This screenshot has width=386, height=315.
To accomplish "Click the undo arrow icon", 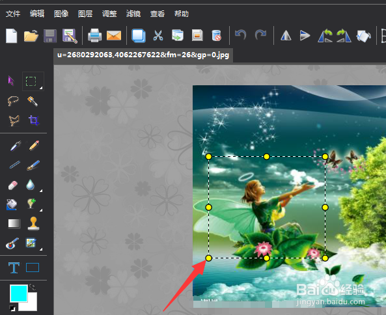I will [x=240, y=34].
